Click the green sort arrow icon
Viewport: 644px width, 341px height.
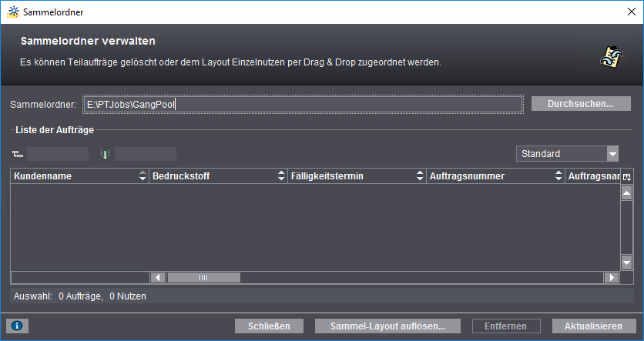pos(105,154)
